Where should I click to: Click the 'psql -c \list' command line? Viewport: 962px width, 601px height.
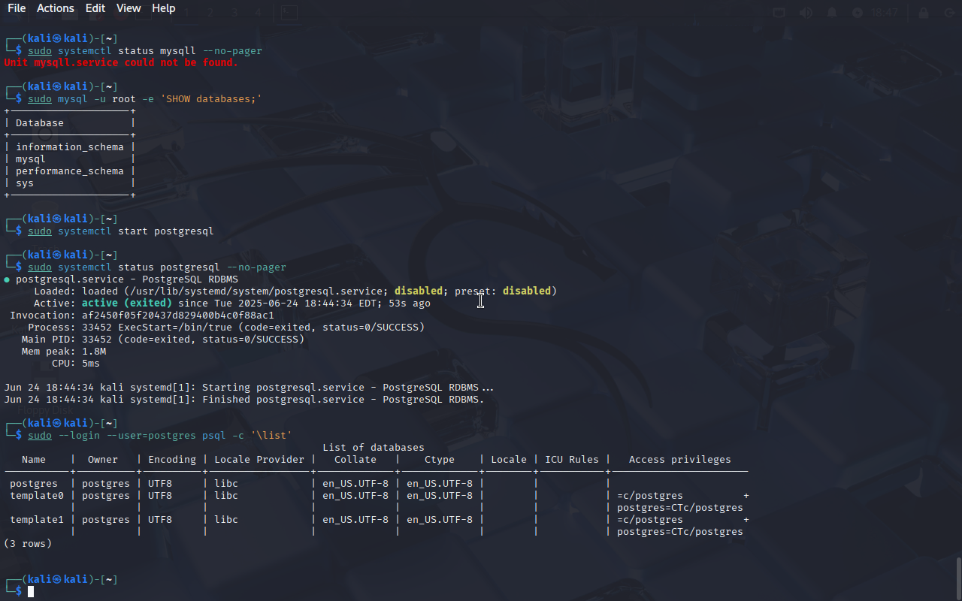click(x=160, y=435)
